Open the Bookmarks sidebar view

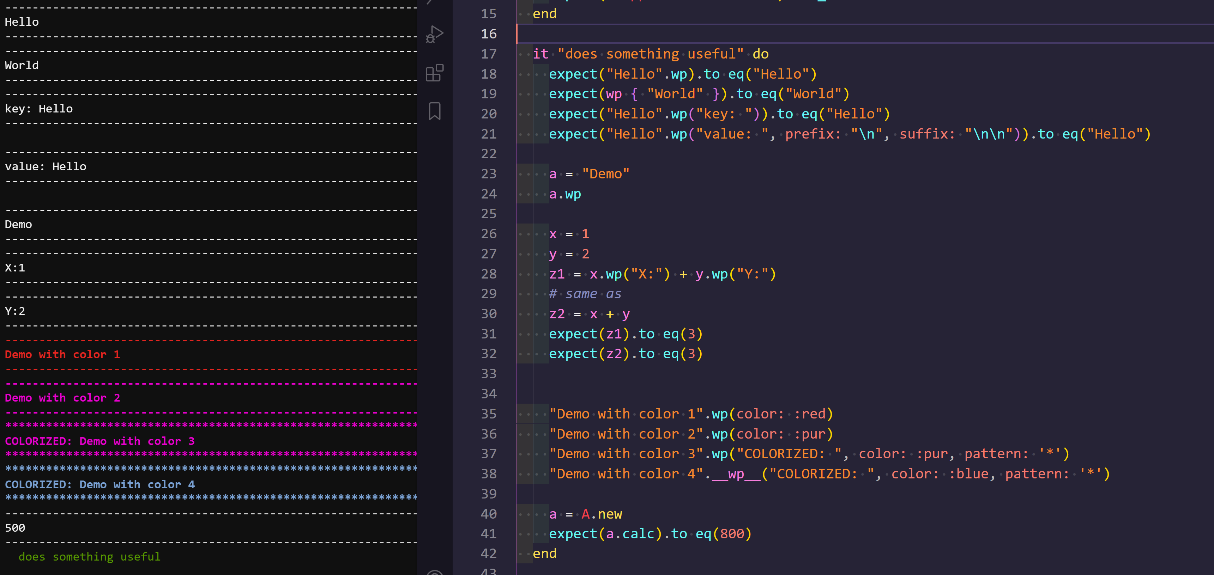click(x=434, y=111)
